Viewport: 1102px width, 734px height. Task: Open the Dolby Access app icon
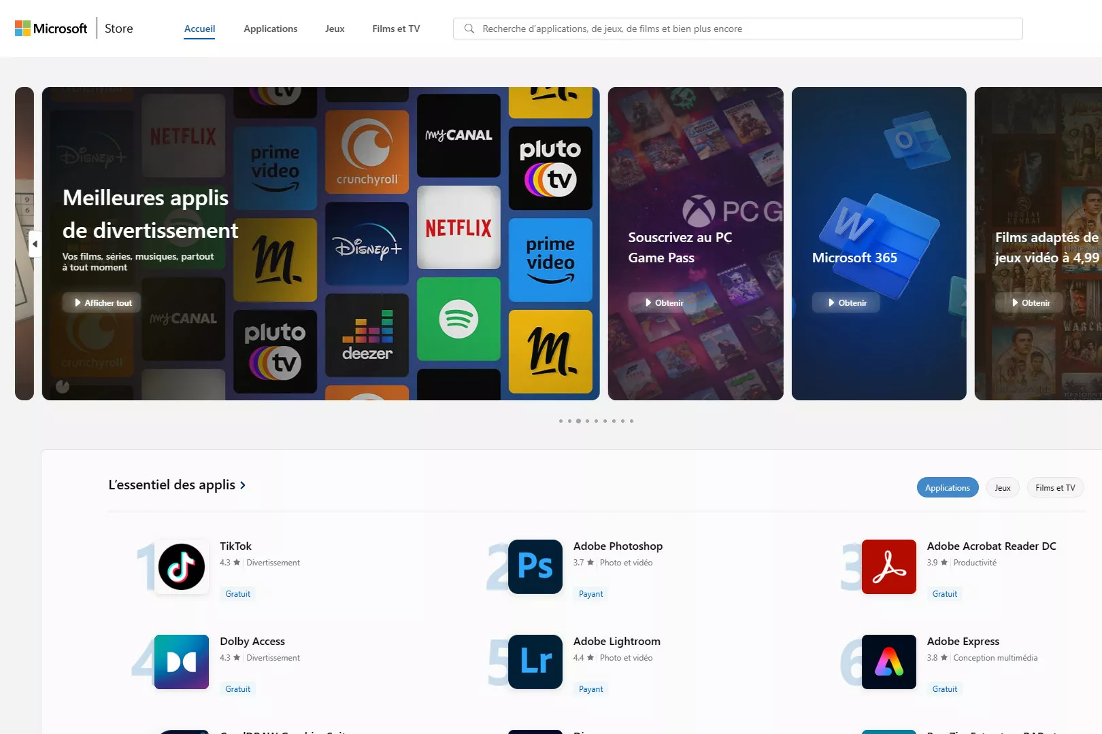pyautogui.click(x=182, y=662)
